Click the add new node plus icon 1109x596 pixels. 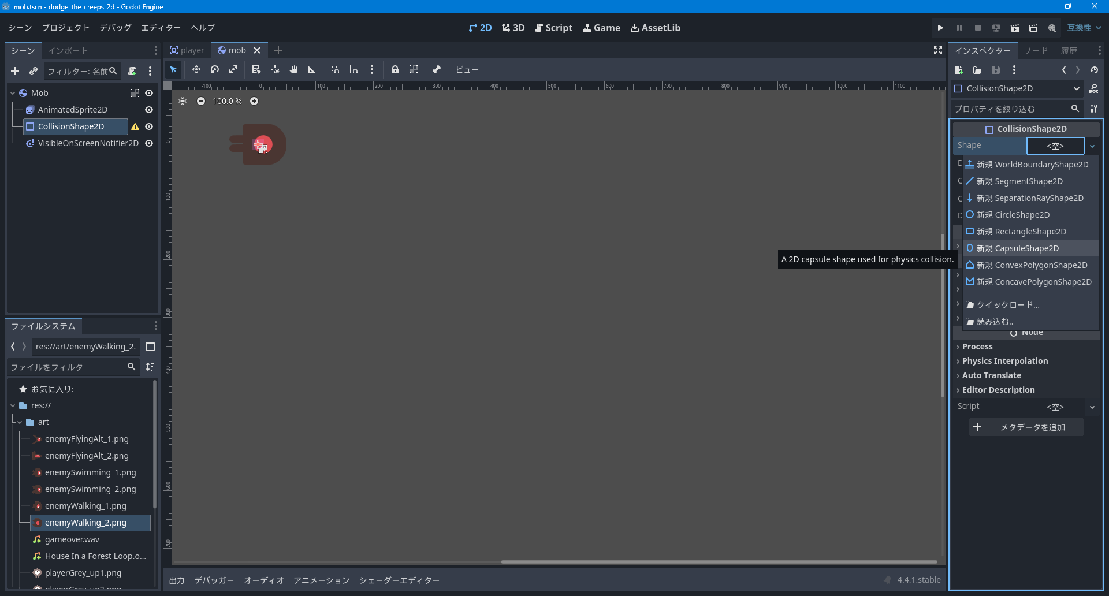point(15,71)
